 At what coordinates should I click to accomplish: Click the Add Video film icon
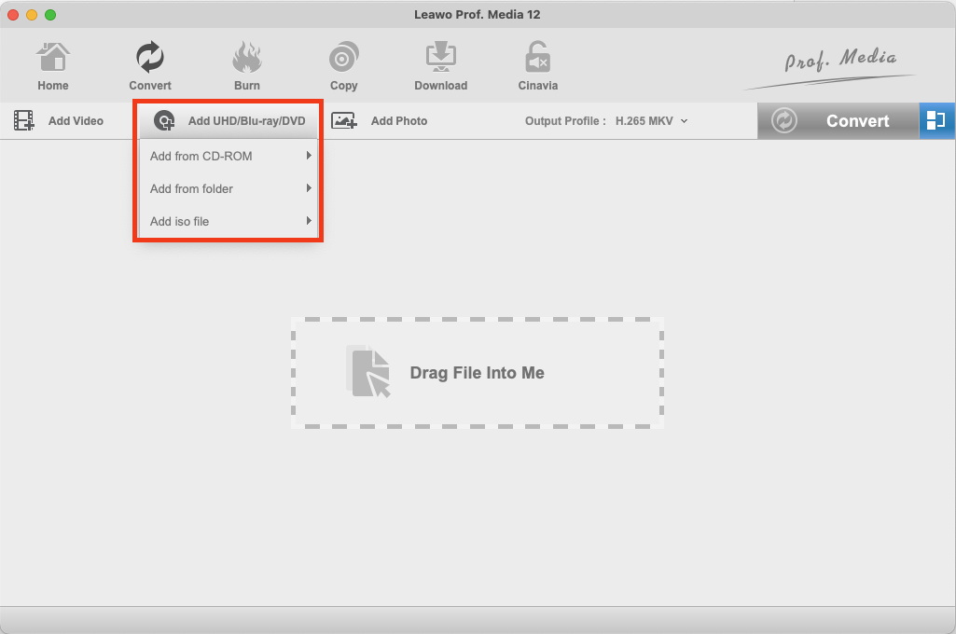coord(23,120)
